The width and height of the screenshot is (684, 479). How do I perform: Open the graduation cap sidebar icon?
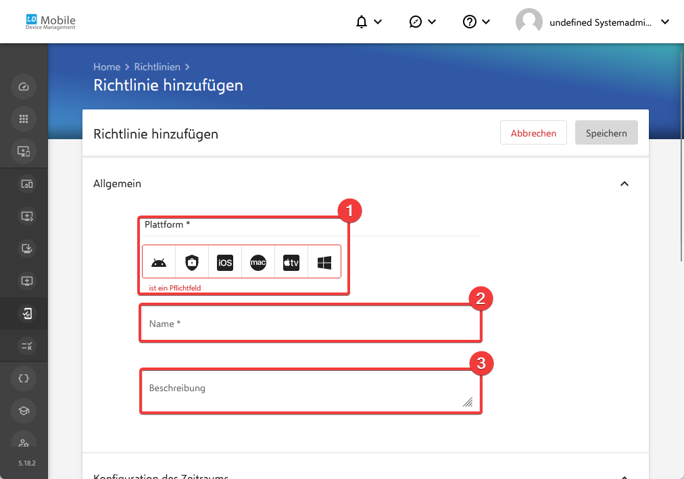click(x=24, y=411)
